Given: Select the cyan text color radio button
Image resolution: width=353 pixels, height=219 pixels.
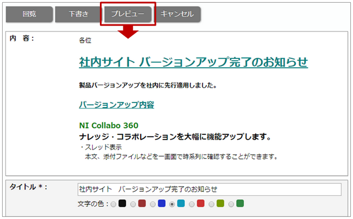Looking at the screenshot, I should point(172,204).
